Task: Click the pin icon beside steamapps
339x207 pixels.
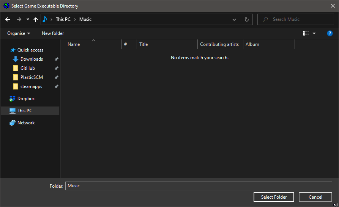Action: (x=57, y=86)
